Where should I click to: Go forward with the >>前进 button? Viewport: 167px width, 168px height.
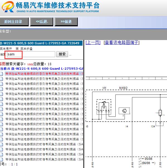pos(66,22)
